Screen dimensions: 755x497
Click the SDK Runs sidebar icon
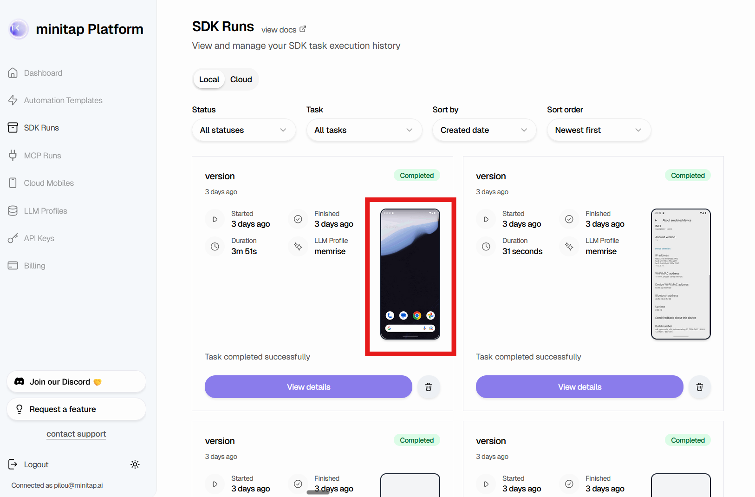tap(13, 127)
